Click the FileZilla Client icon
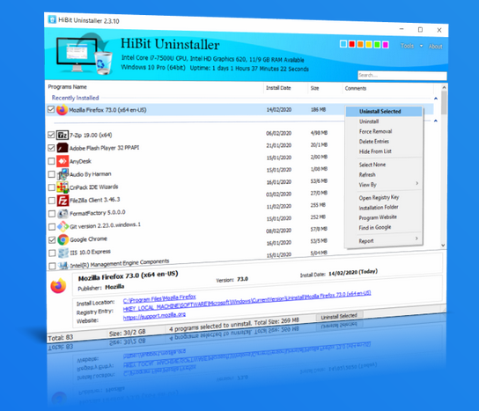 pyautogui.click(x=63, y=201)
